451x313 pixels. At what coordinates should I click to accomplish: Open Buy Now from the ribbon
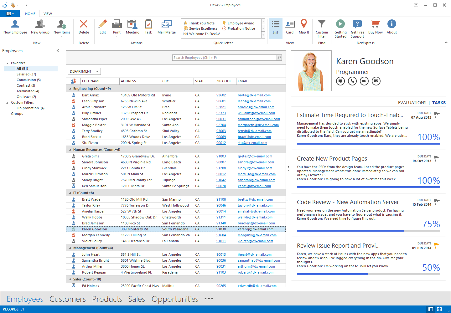(x=375, y=28)
